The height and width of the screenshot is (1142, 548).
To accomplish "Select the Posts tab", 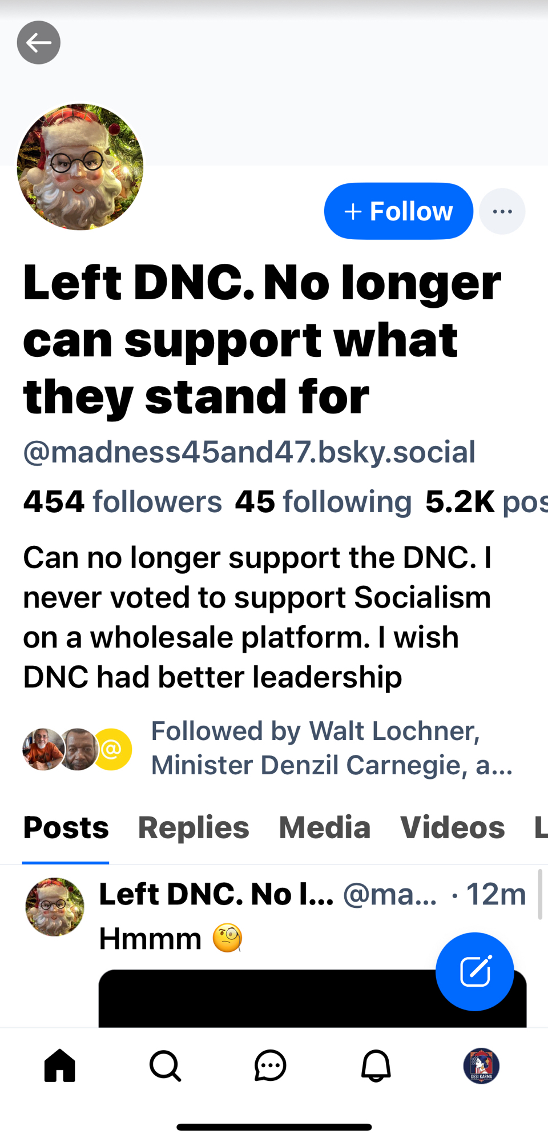I will (66, 827).
